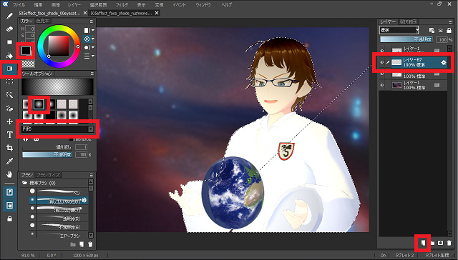
Task: Select the Crop tool
Action: [9, 148]
